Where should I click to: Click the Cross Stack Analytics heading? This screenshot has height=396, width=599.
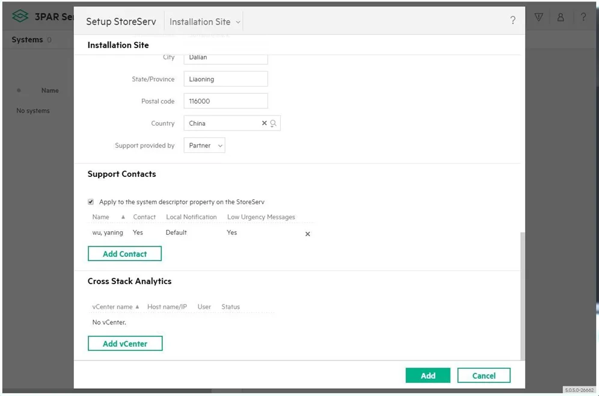pos(129,281)
